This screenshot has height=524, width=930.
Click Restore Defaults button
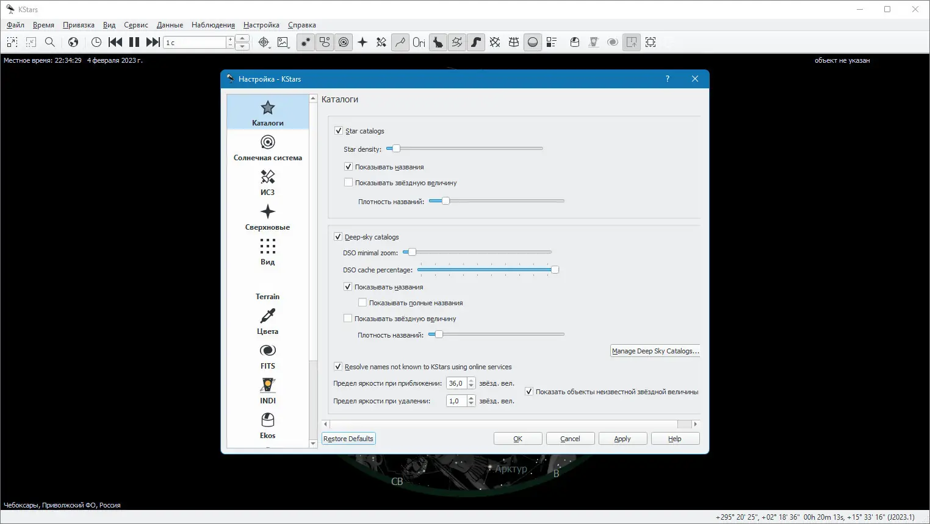click(x=348, y=439)
